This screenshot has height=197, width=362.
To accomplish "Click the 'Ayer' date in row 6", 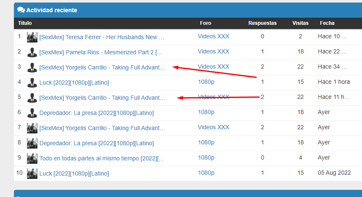I will 324,112.
